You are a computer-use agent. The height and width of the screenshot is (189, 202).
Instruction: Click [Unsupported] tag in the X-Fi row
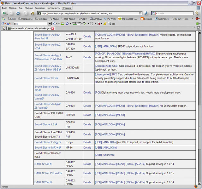103,74
